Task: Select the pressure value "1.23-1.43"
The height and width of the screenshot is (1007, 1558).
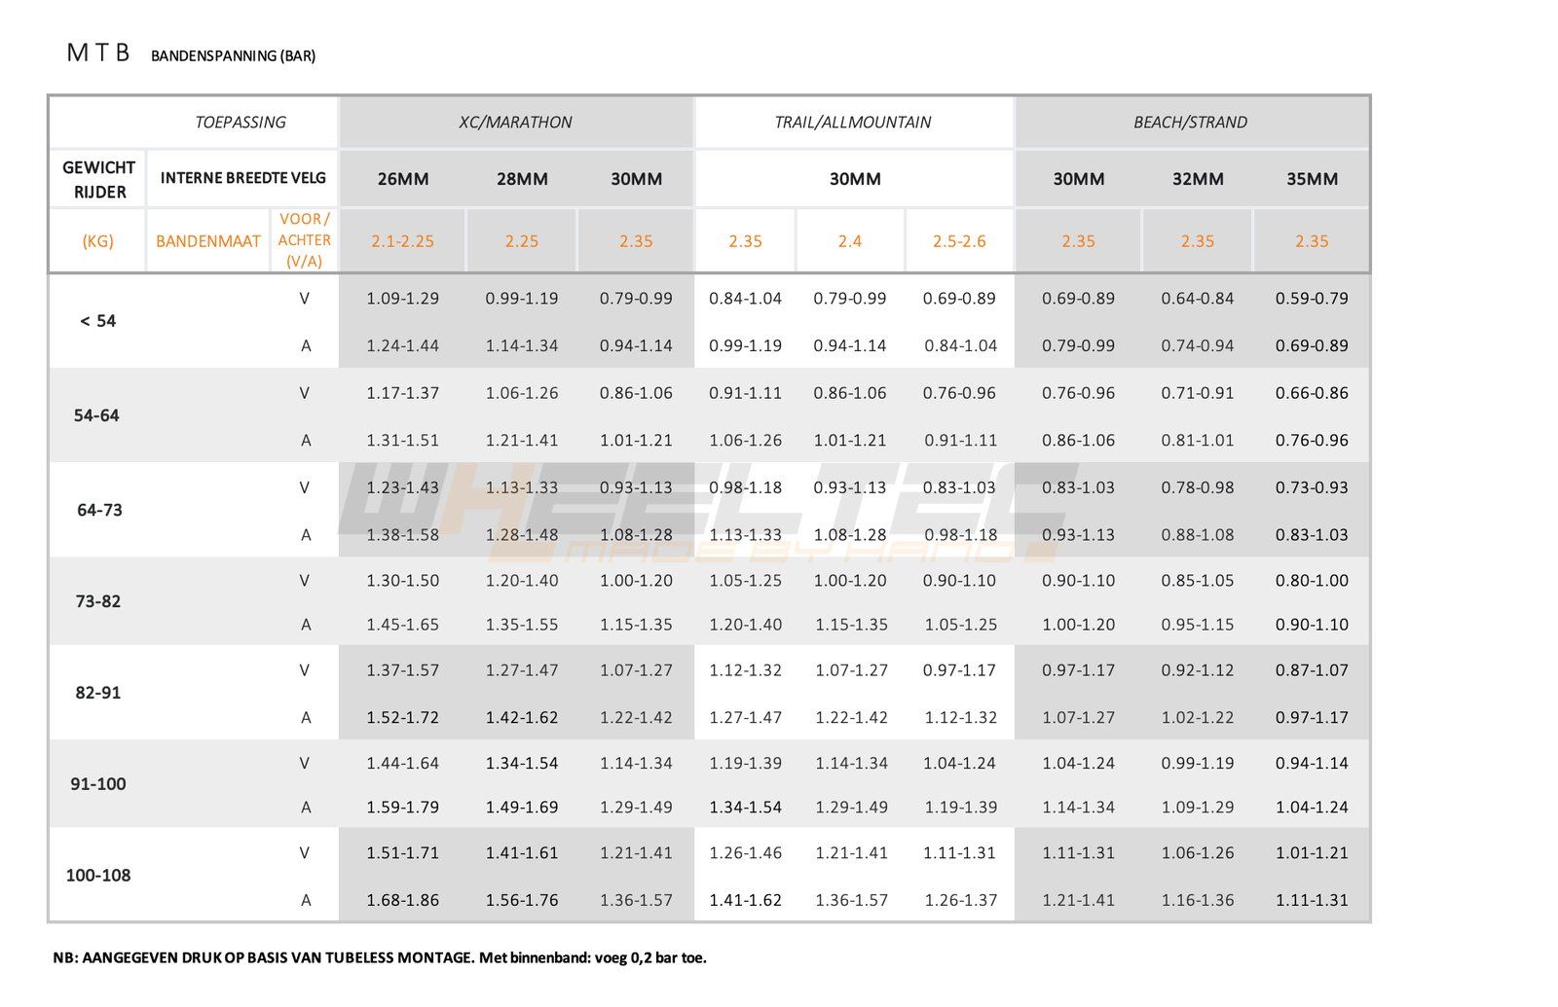Action: (403, 487)
